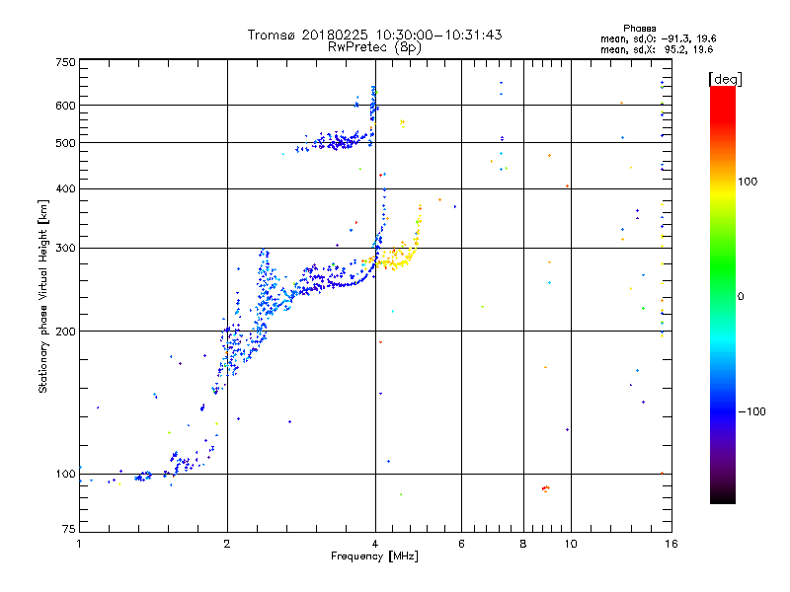This screenshot has width=790, height=592.
Task: Click the x-axis tick label "8"
Action: click(523, 544)
